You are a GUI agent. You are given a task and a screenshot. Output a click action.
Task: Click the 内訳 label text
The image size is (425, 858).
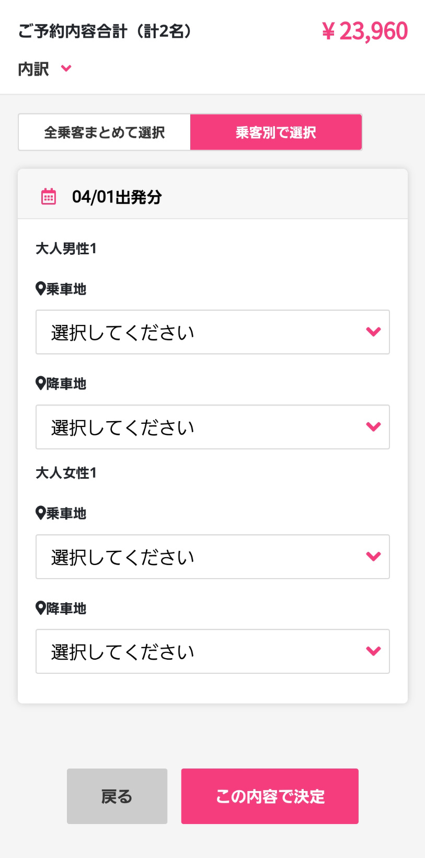33,69
